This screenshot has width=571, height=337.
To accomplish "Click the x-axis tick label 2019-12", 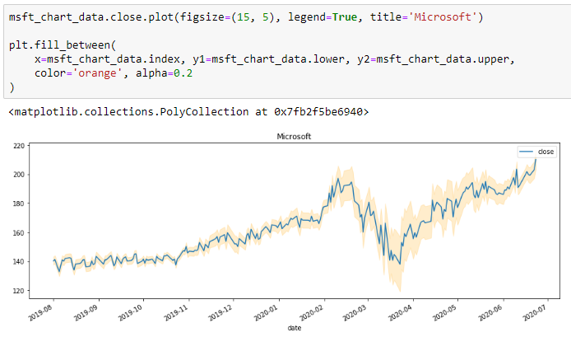I will coord(221,313).
